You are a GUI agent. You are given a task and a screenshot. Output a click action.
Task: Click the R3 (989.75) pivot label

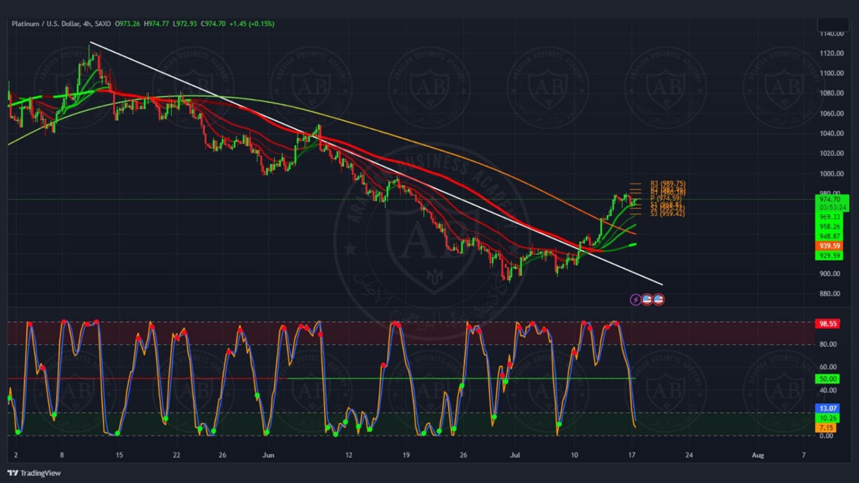pos(667,184)
